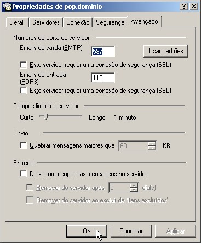201x243 pixels.
Task: Open the Servidores tab
Action: pos(46,22)
